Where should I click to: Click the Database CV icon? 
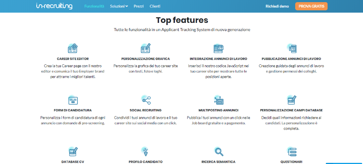73,151
